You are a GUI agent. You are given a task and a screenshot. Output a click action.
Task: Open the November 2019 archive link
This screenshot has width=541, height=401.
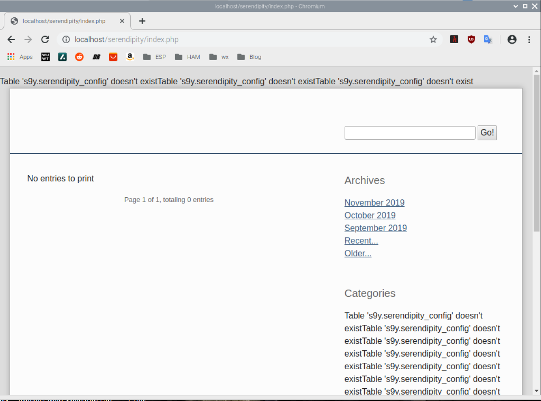374,203
